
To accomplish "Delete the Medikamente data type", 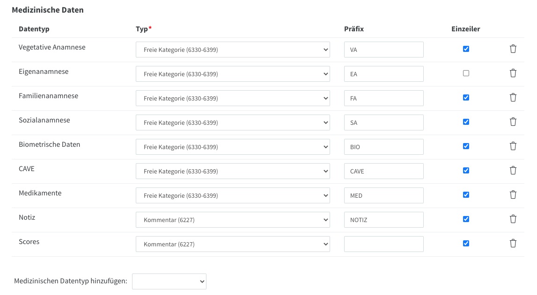I will [513, 195].
